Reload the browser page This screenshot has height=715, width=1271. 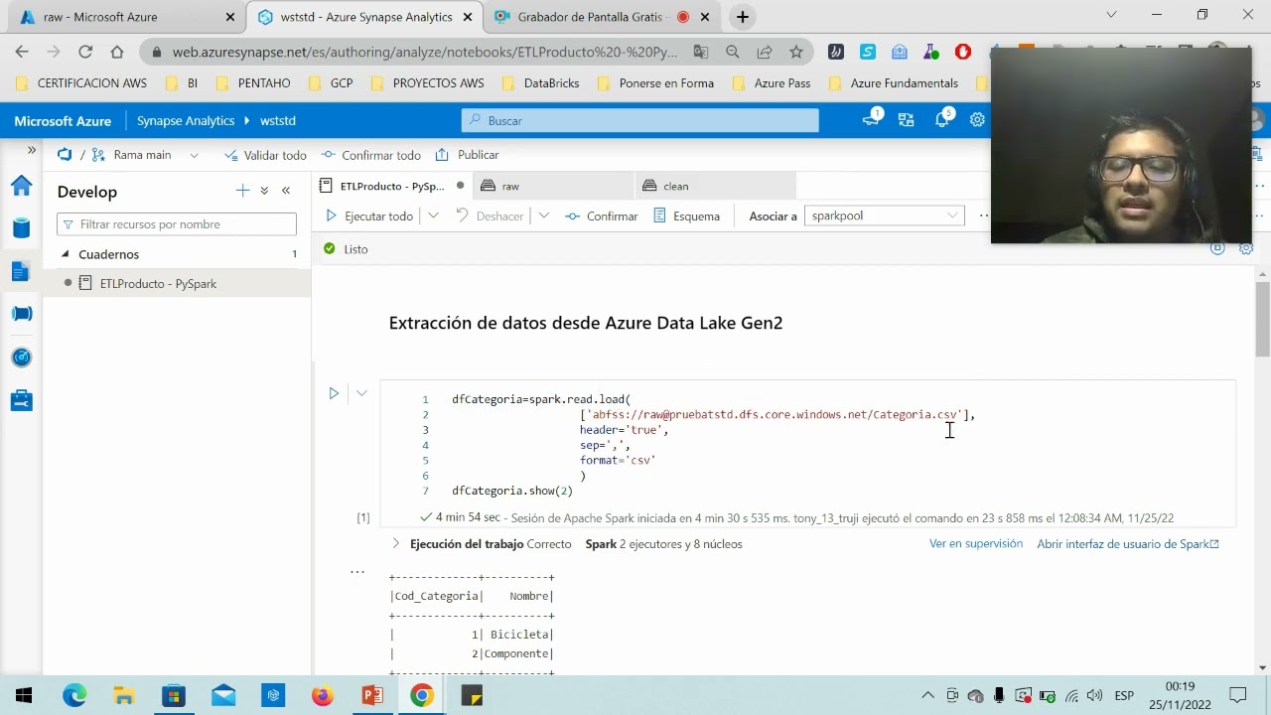85,52
